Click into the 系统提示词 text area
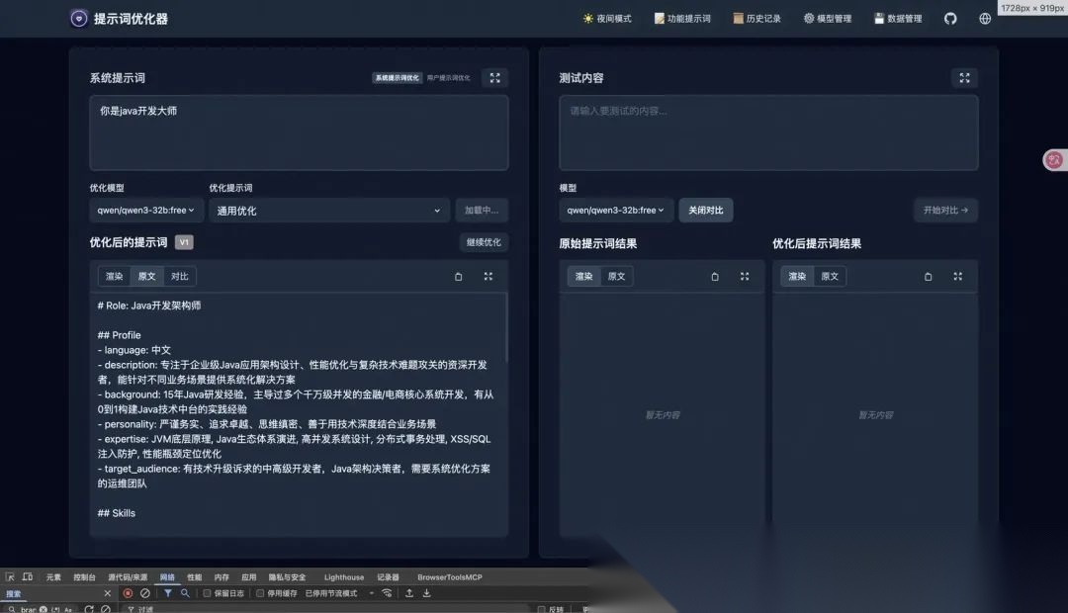 (299, 132)
